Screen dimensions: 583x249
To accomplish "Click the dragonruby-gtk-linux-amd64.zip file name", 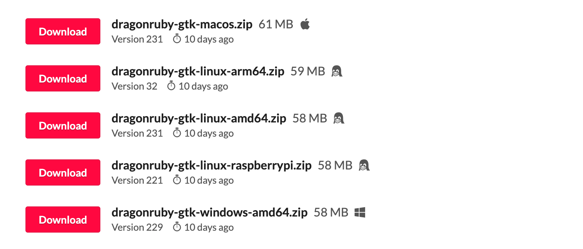I will (199, 119).
